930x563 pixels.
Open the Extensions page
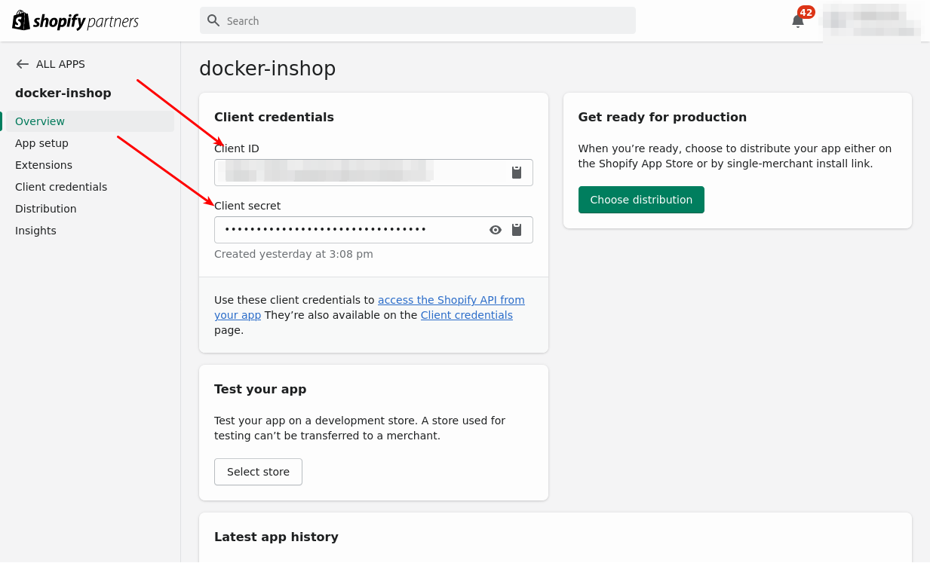(x=44, y=165)
